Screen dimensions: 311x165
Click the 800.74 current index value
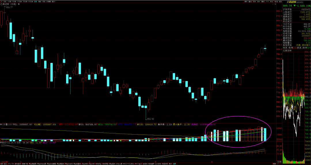click(287, 6)
